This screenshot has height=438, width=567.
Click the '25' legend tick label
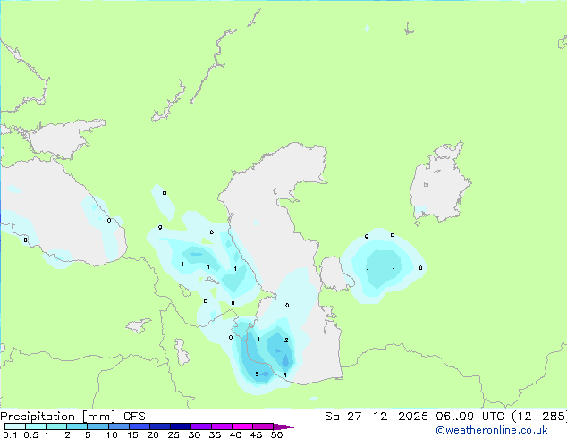173,434
